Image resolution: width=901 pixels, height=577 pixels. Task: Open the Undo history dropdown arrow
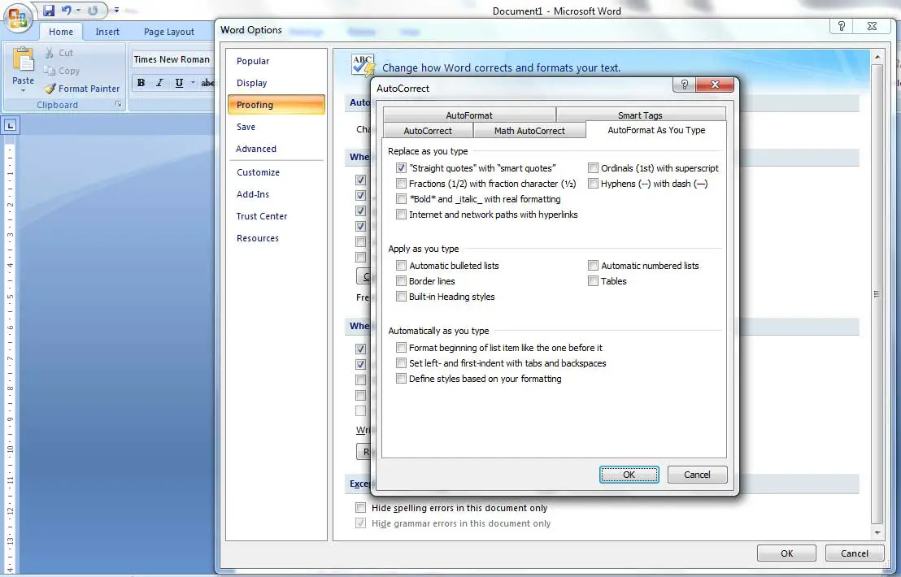(78, 11)
